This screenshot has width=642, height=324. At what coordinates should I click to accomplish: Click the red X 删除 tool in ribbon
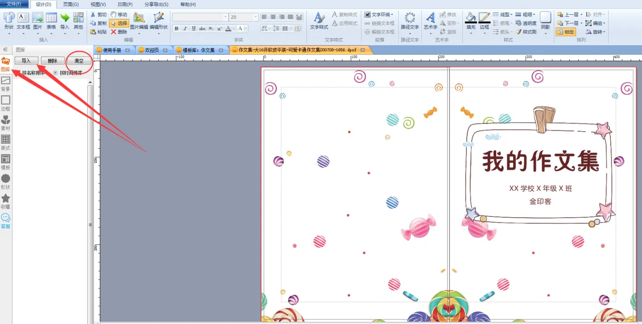(119, 32)
